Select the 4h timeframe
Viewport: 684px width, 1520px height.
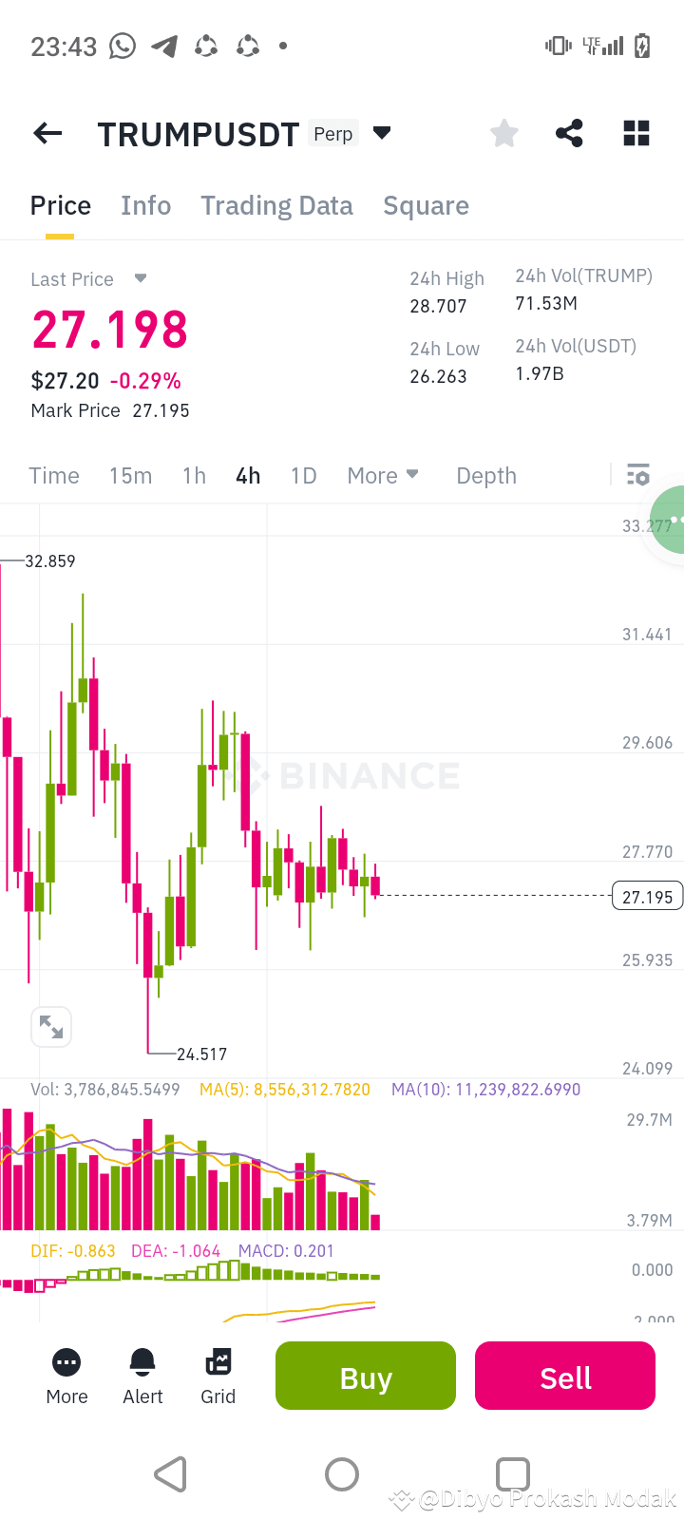tap(248, 475)
